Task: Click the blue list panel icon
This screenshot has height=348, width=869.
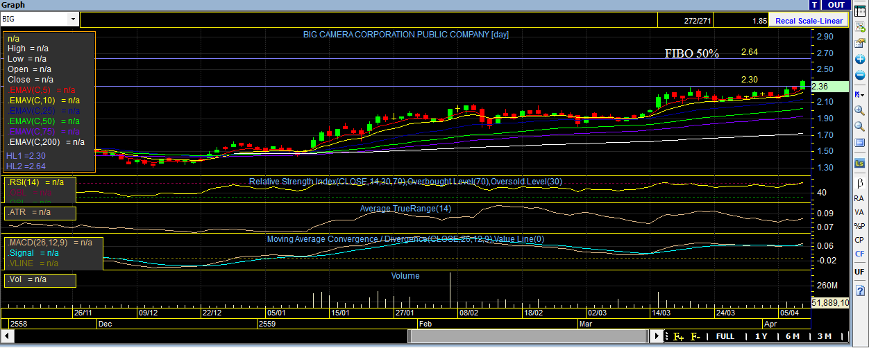Action: tap(859, 143)
